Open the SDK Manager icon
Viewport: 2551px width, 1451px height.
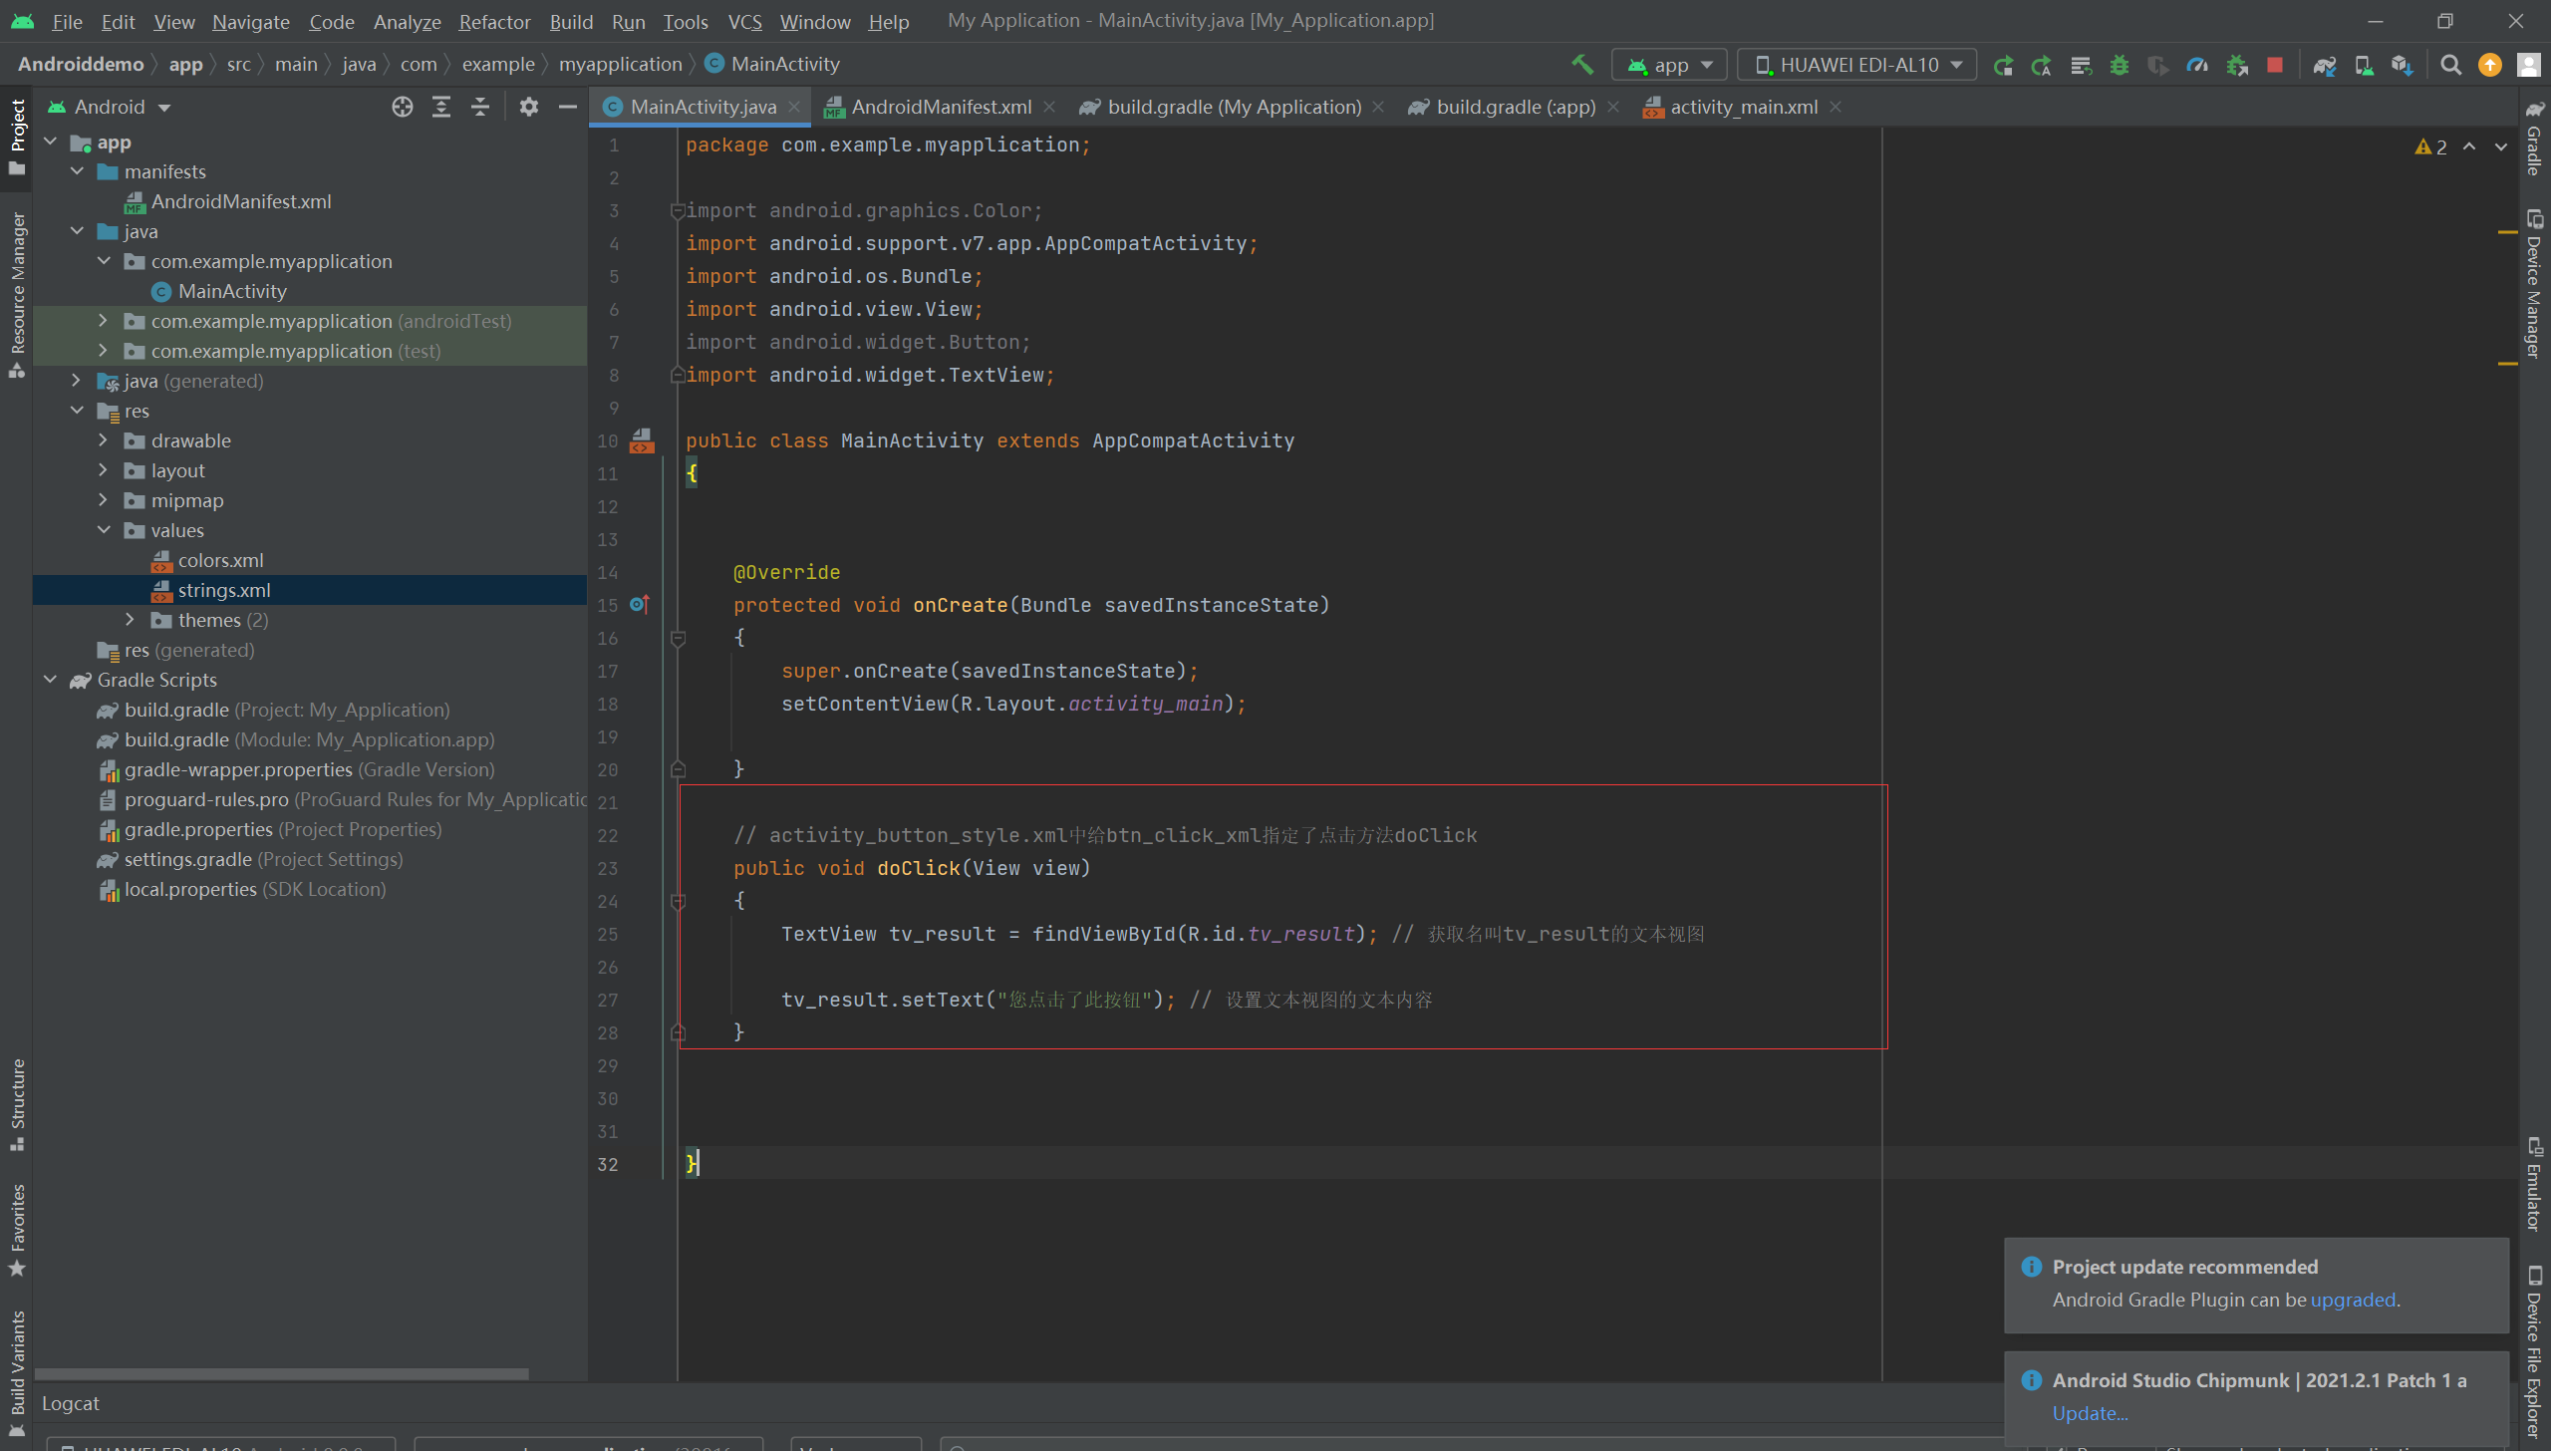click(2402, 65)
